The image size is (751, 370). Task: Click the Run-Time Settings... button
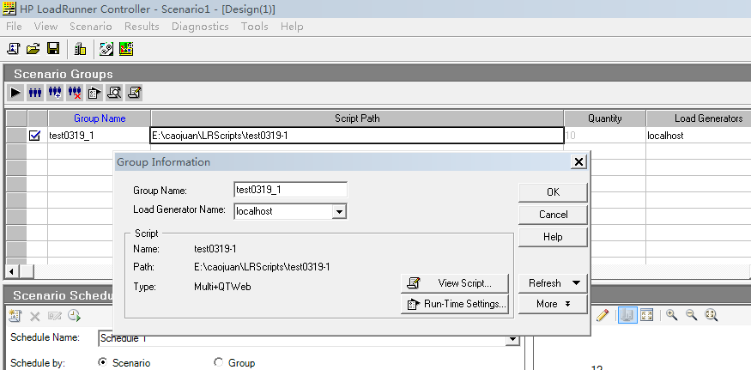pyautogui.click(x=455, y=304)
